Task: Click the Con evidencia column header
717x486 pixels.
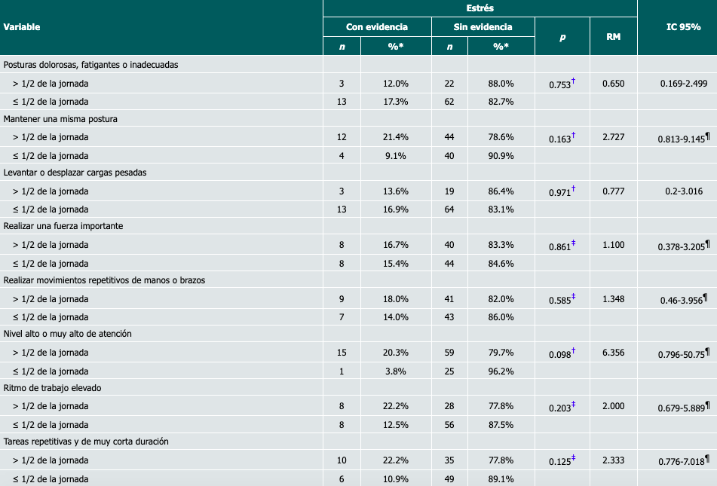Action: pyautogui.click(x=376, y=27)
